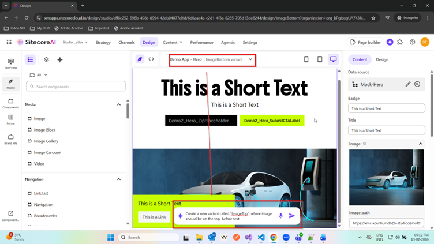Screen dimensions: 434x244
Task: Collapse the Navigation section
Action: click(119, 179)
